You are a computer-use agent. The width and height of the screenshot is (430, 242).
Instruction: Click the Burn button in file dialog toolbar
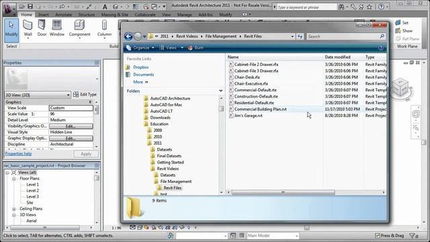click(x=196, y=48)
